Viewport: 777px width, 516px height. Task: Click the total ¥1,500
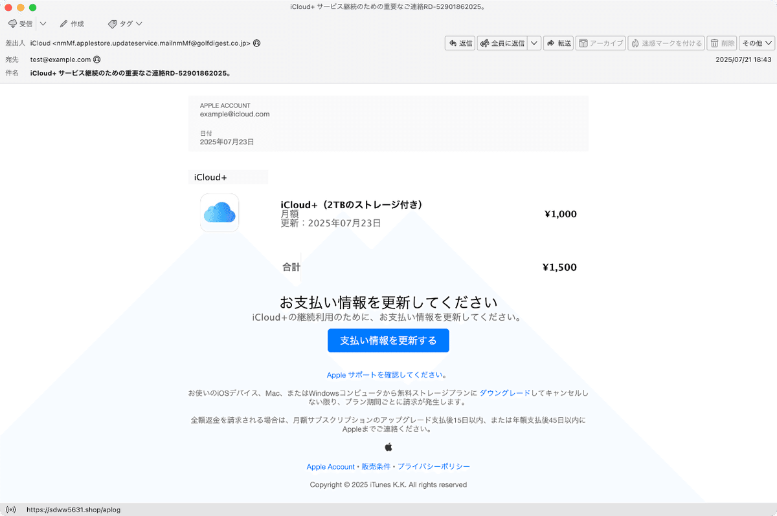pos(559,268)
